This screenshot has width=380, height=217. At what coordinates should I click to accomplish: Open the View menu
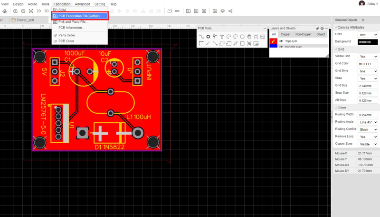(5, 4)
